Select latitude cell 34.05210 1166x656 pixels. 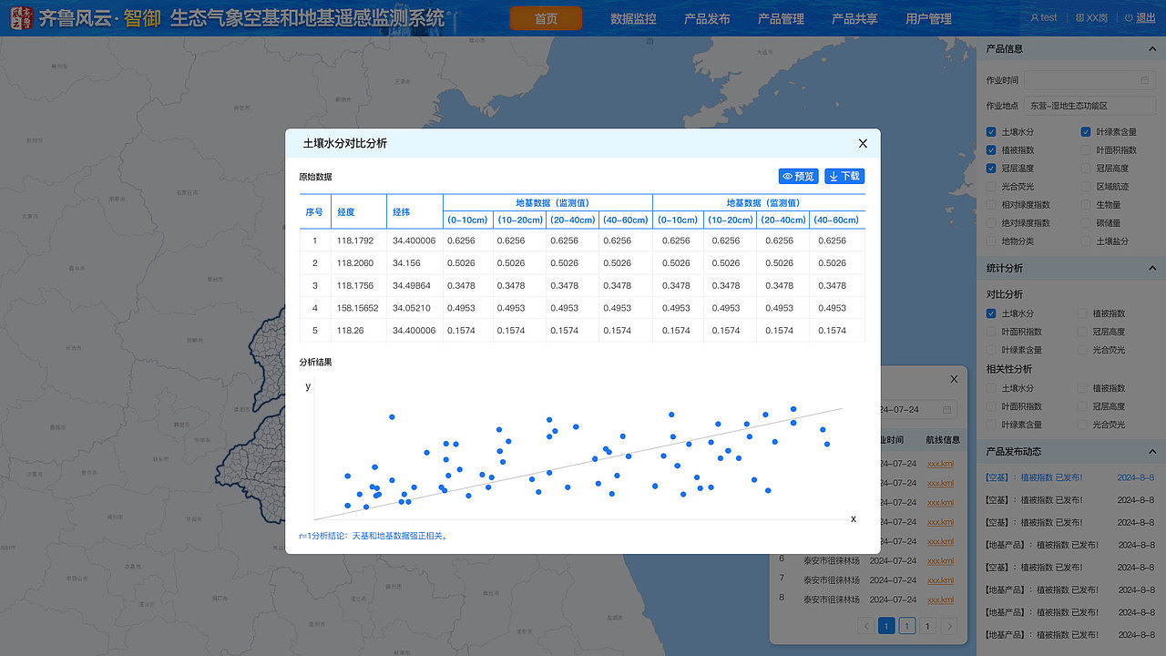414,308
